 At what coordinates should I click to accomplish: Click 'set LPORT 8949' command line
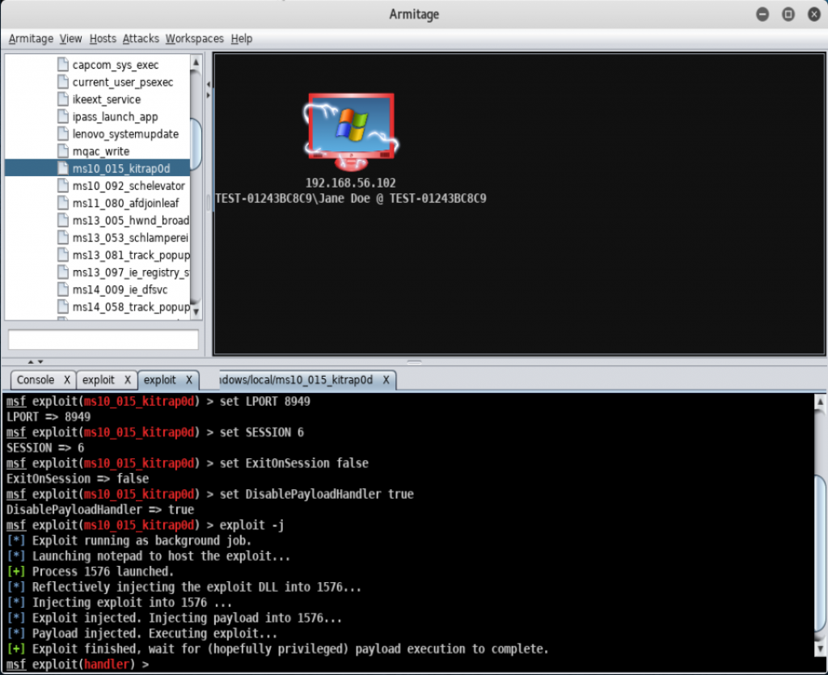click(x=158, y=402)
